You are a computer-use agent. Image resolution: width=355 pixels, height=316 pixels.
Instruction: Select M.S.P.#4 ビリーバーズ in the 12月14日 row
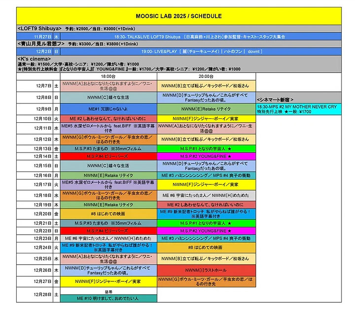tap(108, 156)
